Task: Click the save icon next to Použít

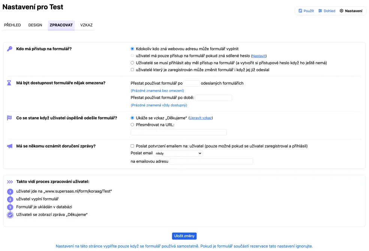Action: tap(300, 11)
